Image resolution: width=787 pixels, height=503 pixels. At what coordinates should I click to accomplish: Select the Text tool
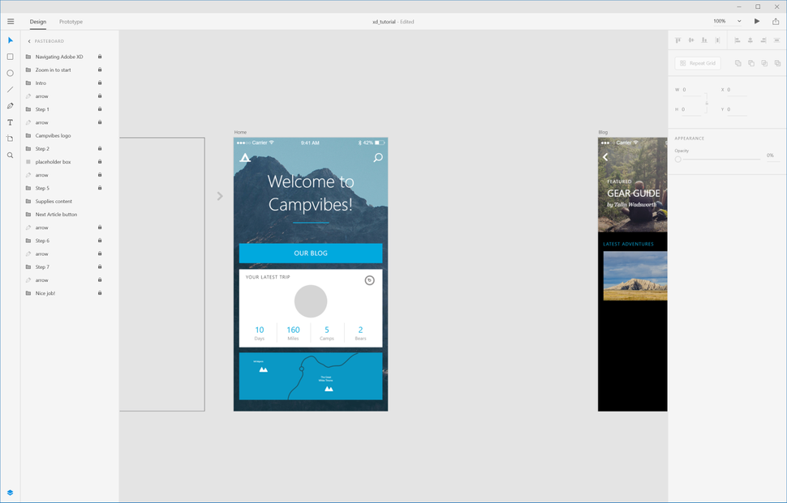click(x=10, y=121)
